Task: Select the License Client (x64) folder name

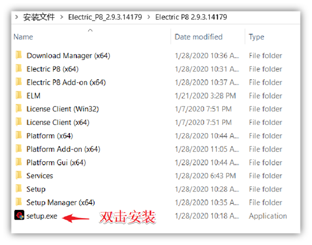Action: (x=58, y=122)
